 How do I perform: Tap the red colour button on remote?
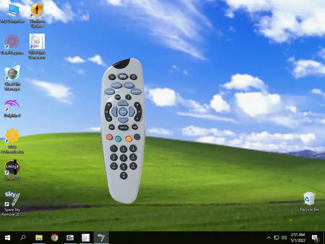109,137
